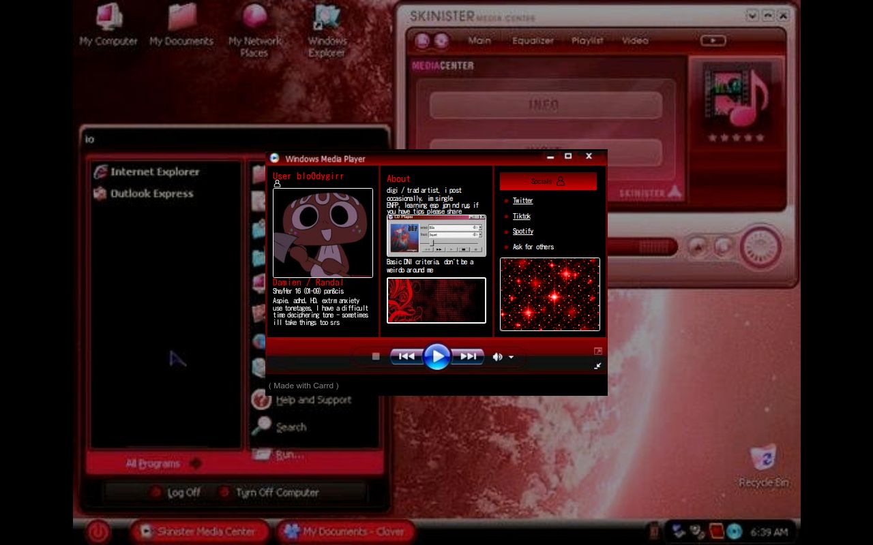This screenshot has width=873, height=545.
Task: Click Turn Off Computer button
Action: click(269, 492)
